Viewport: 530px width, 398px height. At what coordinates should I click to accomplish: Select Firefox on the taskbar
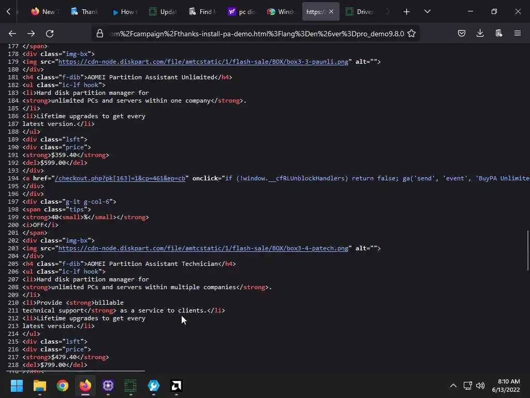[x=85, y=386]
